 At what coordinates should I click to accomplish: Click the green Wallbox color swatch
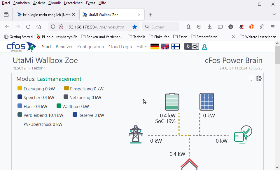pyautogui.click(x=59, y=106)
